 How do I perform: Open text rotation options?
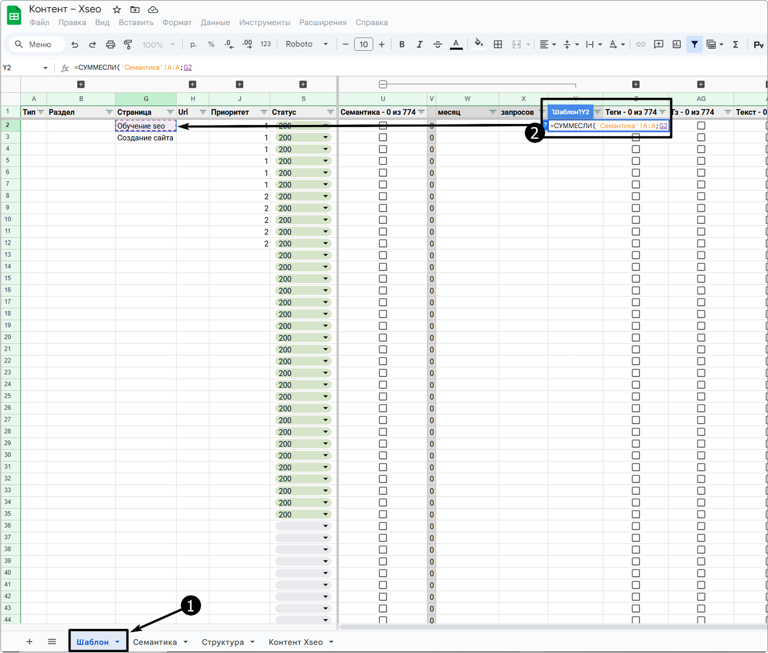(x=617, y=45)
